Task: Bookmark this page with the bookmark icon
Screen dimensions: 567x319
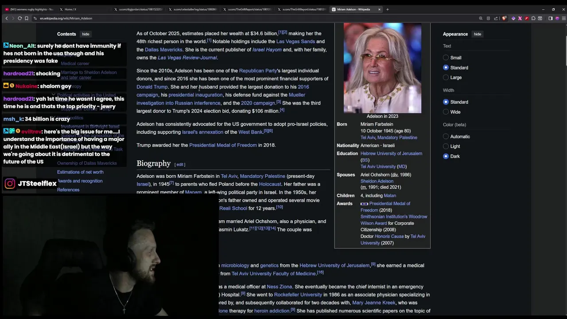Action: pos(27,18)
